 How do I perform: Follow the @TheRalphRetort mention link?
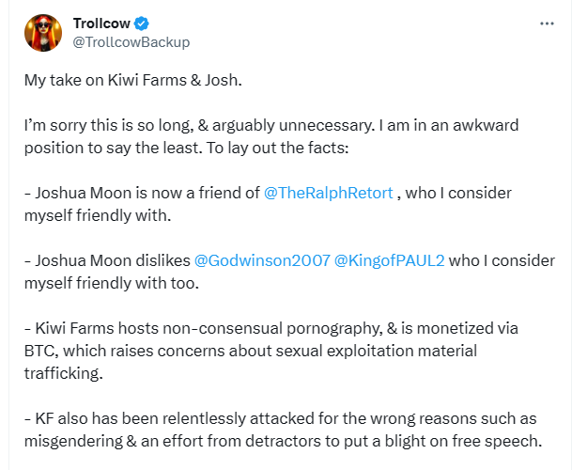pos(329,194)
